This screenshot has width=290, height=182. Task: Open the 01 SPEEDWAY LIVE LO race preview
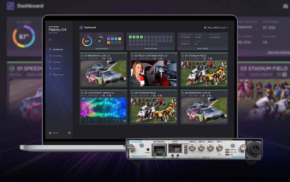[x=103, y=73]
